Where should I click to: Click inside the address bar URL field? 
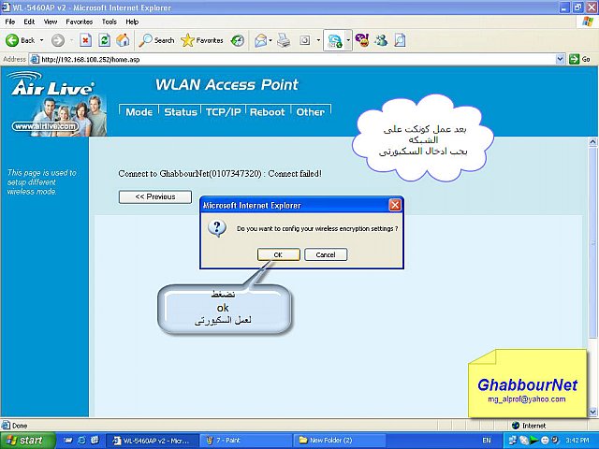[x=292, y=59]
